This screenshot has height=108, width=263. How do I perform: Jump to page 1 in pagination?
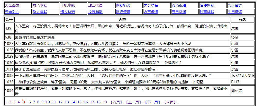[6, 102]
